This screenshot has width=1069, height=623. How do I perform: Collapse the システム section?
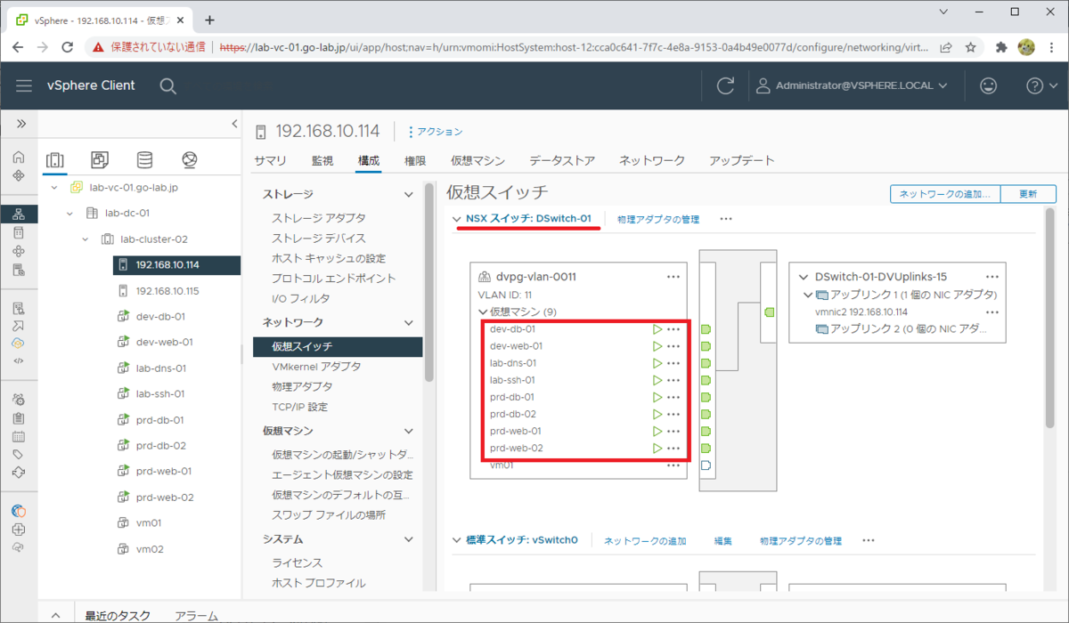[x=409, y=539]
